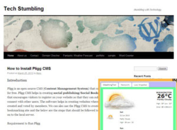
Task: Click the Tech Stumbling site title
Action: click(24, 9)
